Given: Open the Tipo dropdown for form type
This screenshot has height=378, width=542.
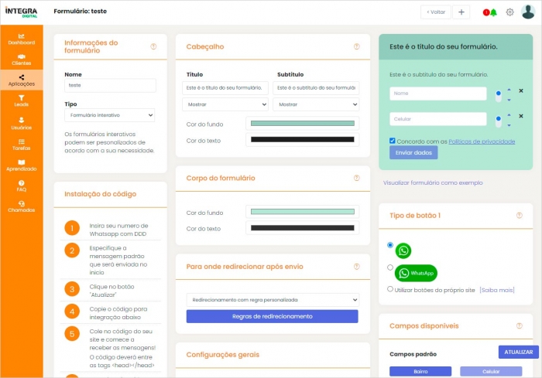Looking at the screenshot, I should [x=109, y=114].
